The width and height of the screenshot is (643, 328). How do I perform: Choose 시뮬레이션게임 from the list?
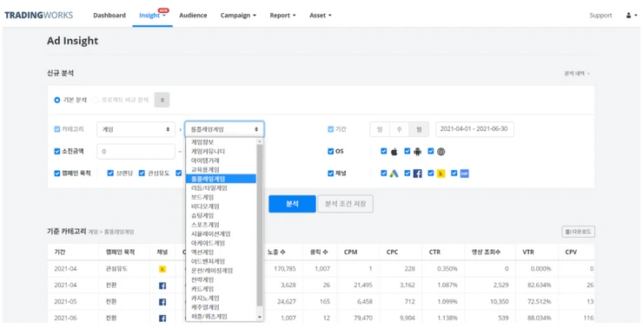tap(221, 233)
